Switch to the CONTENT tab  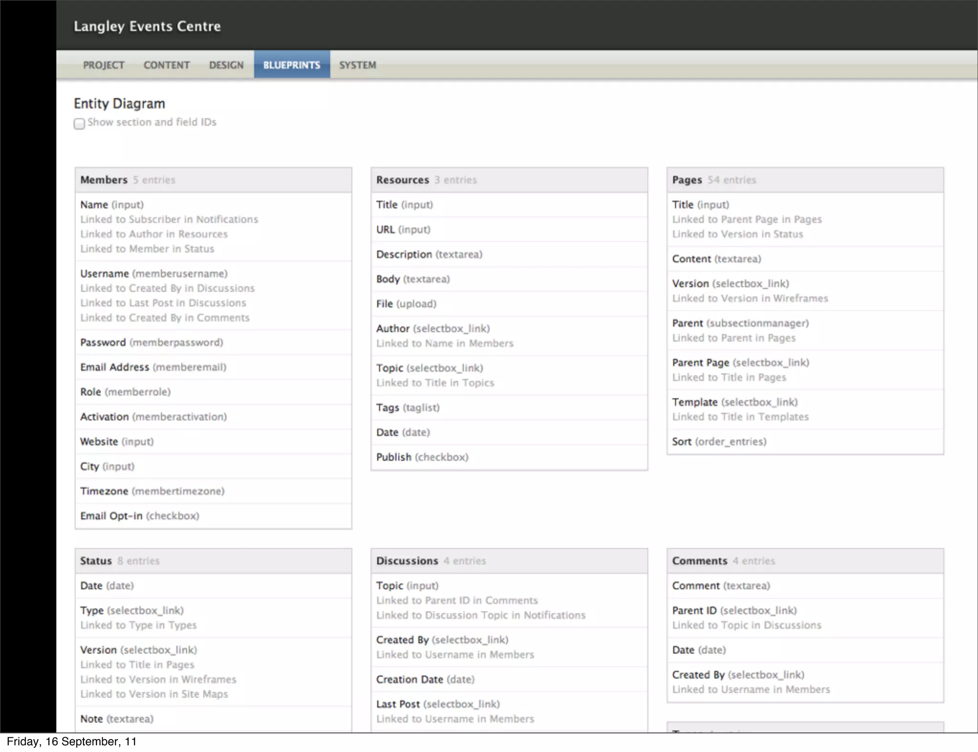coord(167,65)
